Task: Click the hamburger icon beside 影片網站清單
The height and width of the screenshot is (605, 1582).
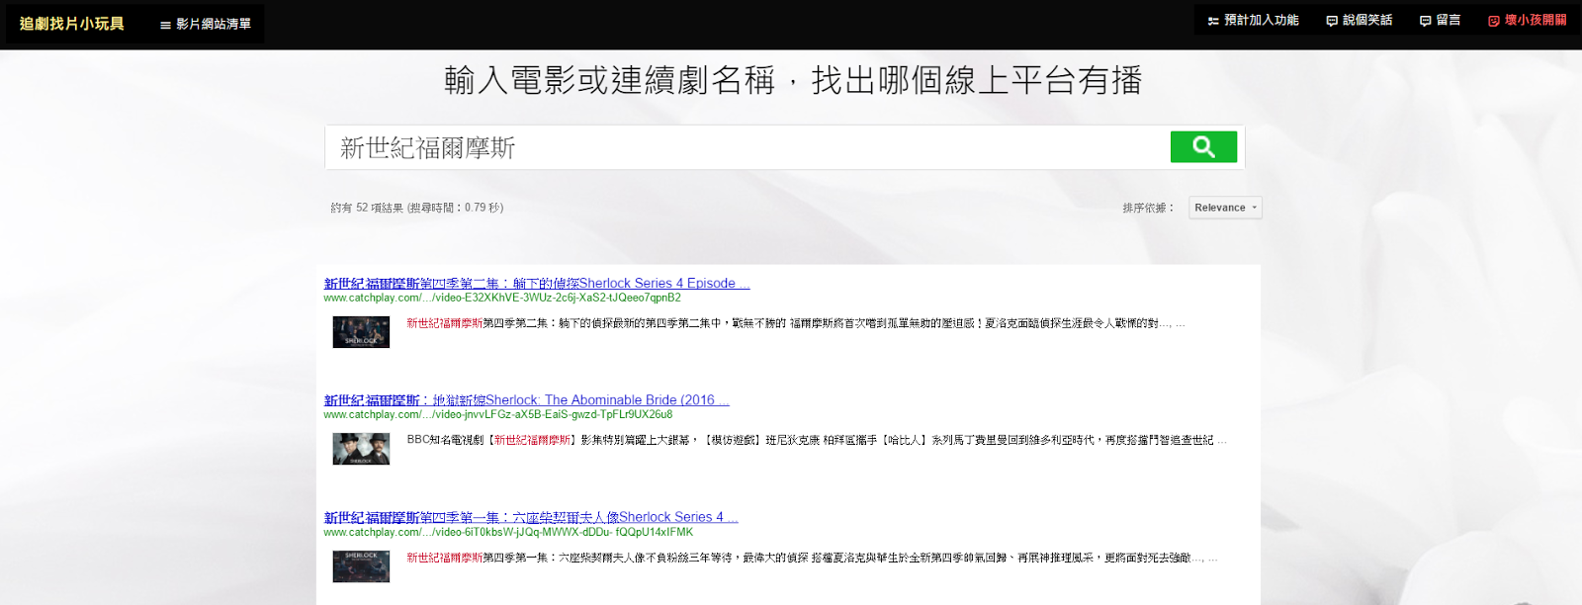Action: [x=165, y=25]
